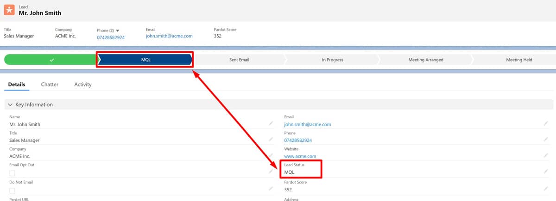The image size is (556, 201).
Task: Click the edit pencil for Pardot Score
Action: click(x=546, y=189)
